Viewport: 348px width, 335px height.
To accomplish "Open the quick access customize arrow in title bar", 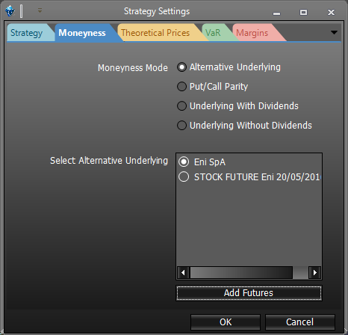I will tap(40, 10).
